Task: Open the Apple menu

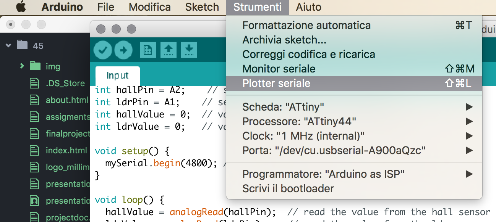Action: pos(21,7)
